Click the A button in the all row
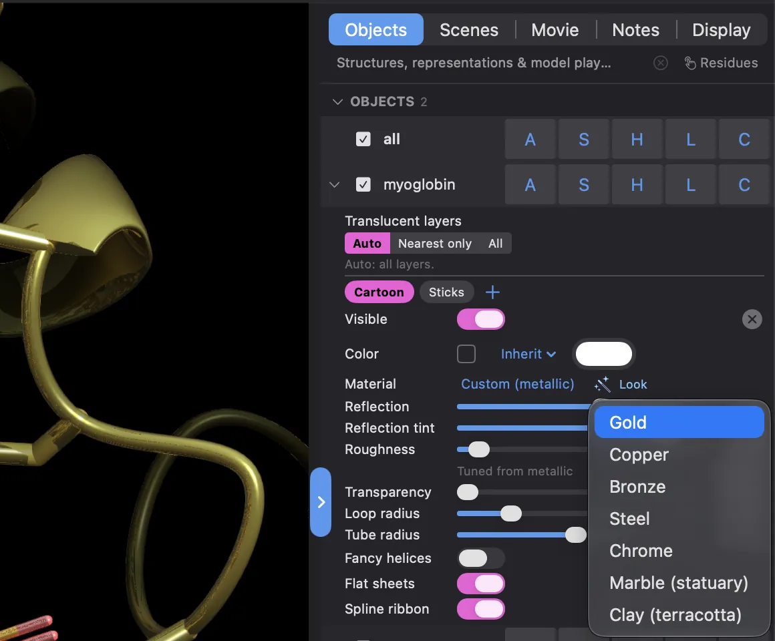Viewport: 775px width, 641px height. coord(530,140)
